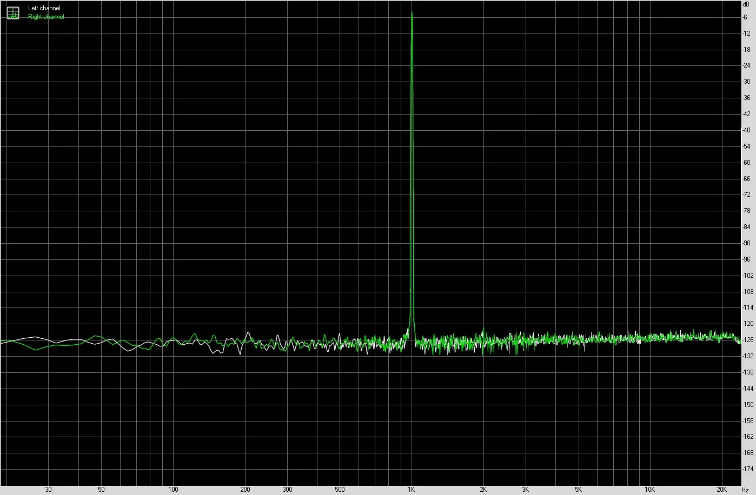Click the 1K frequency axis label

click(411, 490)
